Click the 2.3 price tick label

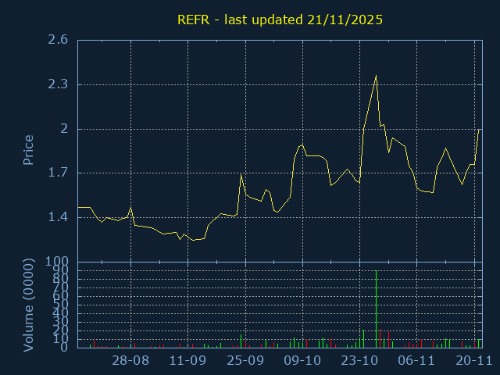[x=59, y=84]
